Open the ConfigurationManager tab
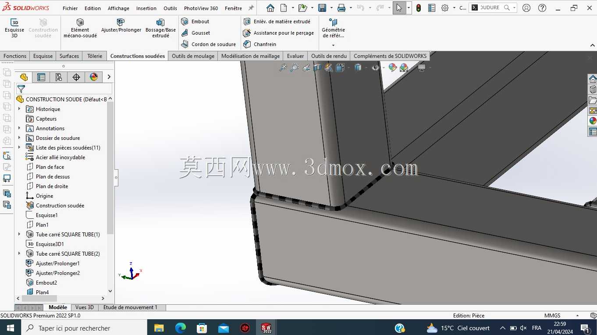 click(x=59, y=77)
